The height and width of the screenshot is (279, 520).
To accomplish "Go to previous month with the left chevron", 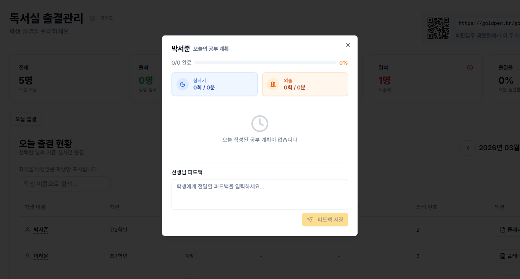I will 468,148.
